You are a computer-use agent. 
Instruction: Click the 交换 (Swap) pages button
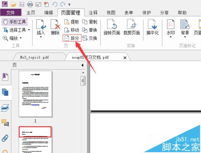(90, 38)
